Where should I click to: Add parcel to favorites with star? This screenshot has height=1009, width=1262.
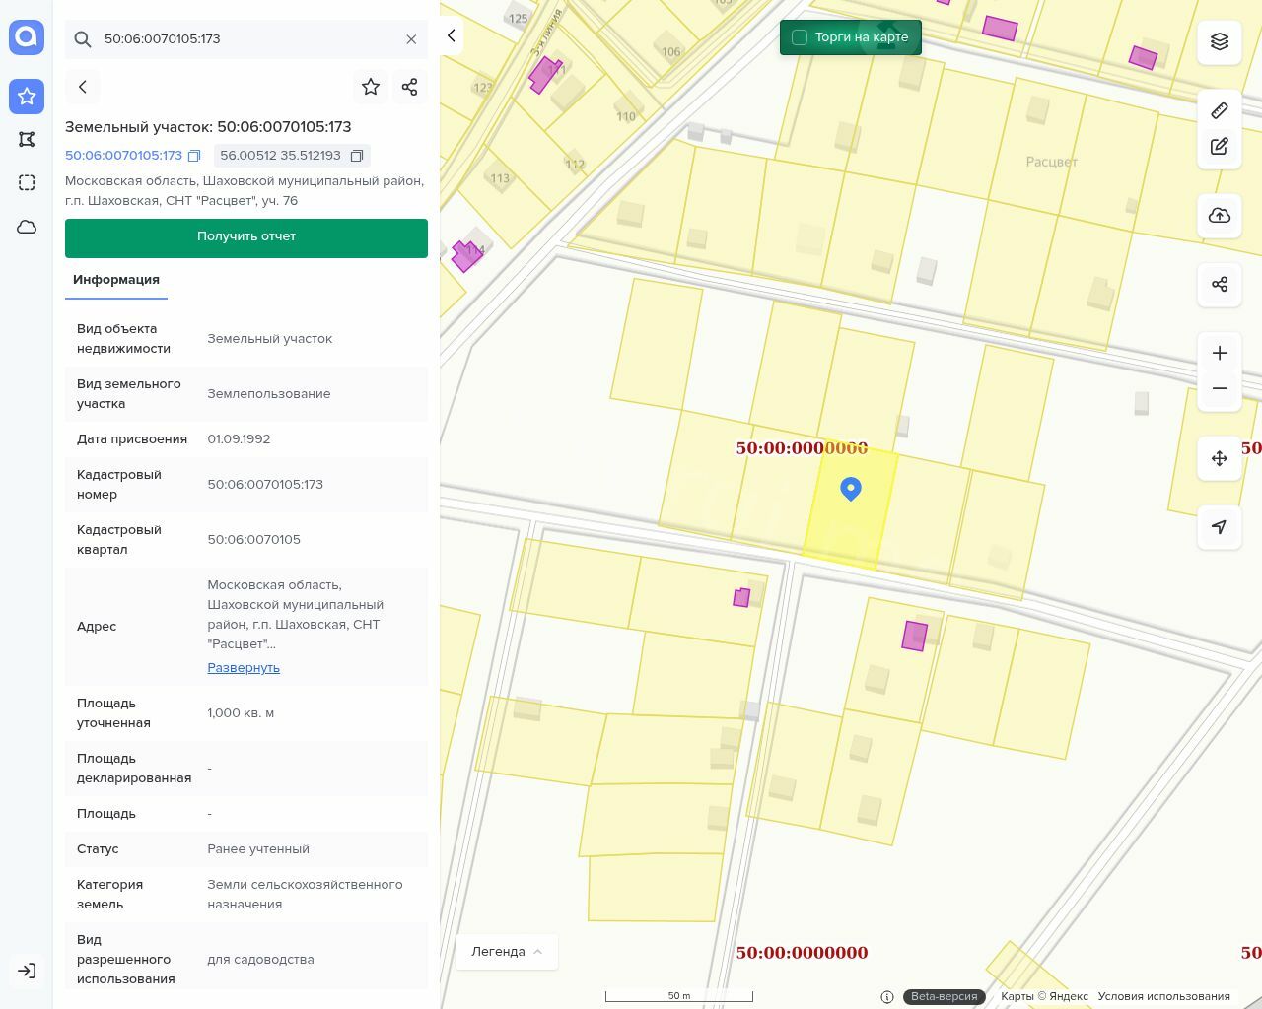(371, 87)
